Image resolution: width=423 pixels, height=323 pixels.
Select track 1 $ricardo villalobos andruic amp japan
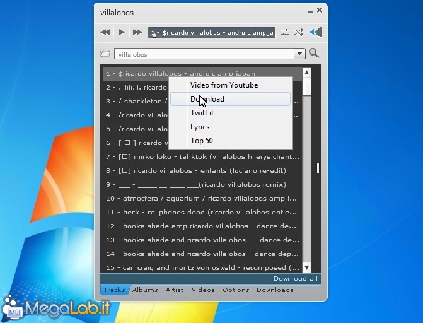[x=202, y=73]
